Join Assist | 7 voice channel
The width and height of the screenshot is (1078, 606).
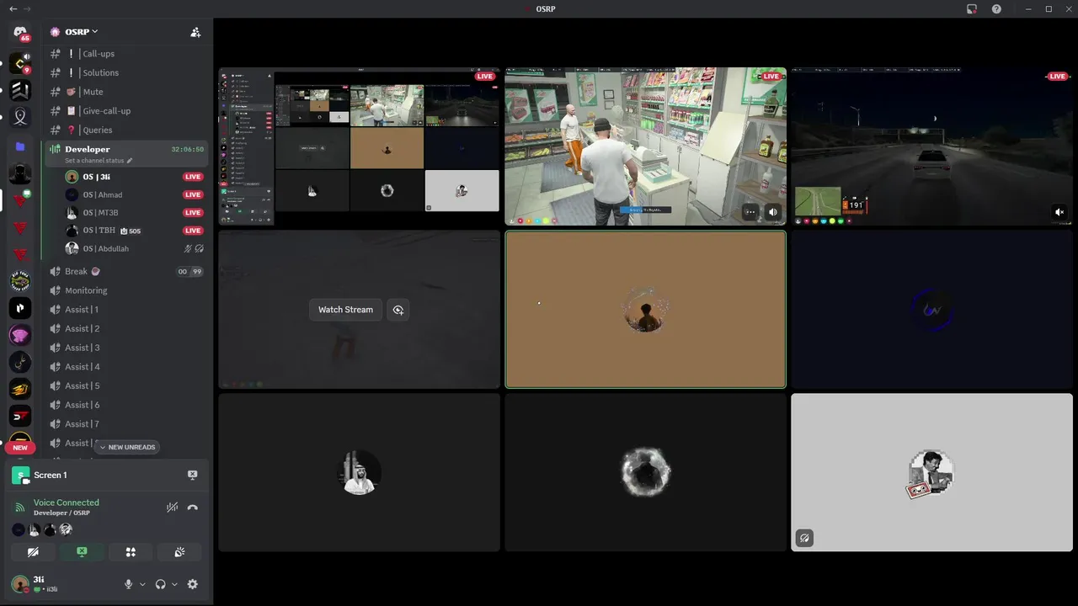point(126,423)
